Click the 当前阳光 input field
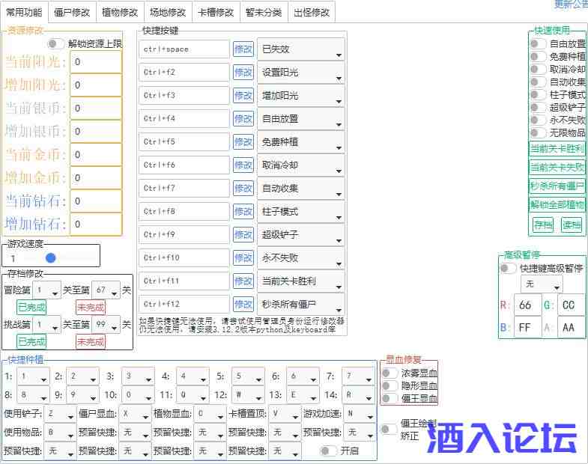This screenshot has width=588, height=464. click(x=96, y=62)
